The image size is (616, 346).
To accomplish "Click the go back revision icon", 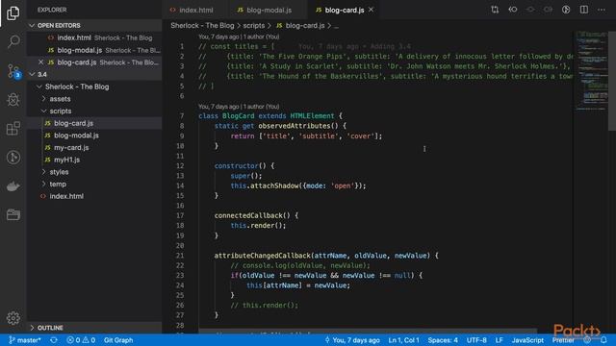I will tap(513, 10).
